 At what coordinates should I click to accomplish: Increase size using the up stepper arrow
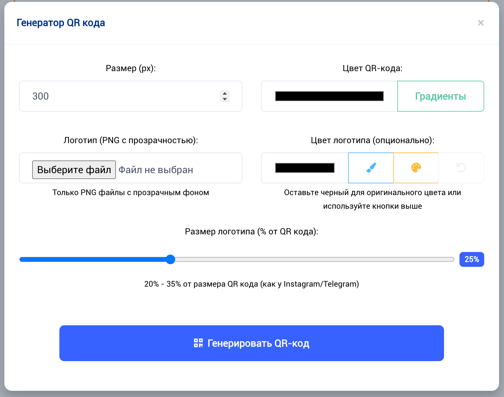tap(225, 94)
